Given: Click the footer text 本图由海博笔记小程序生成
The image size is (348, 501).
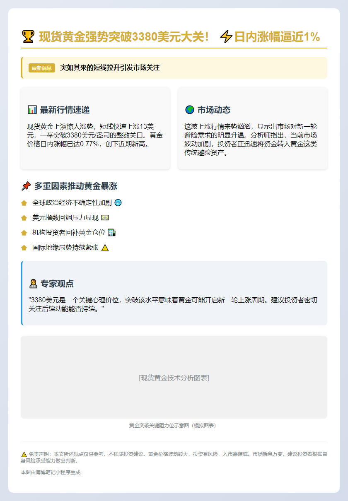Looking at the screenshot, I should [51, 472].
